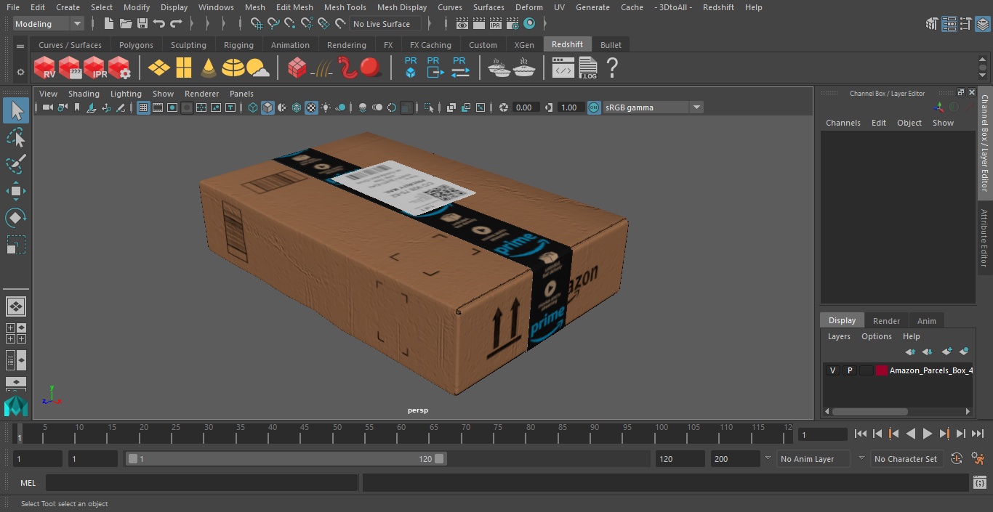Toggle auto keyframe button
This screenshot has height=512, width=993.
point(957,459)
